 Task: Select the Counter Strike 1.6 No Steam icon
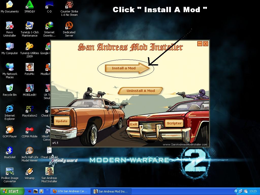[69, 8]
